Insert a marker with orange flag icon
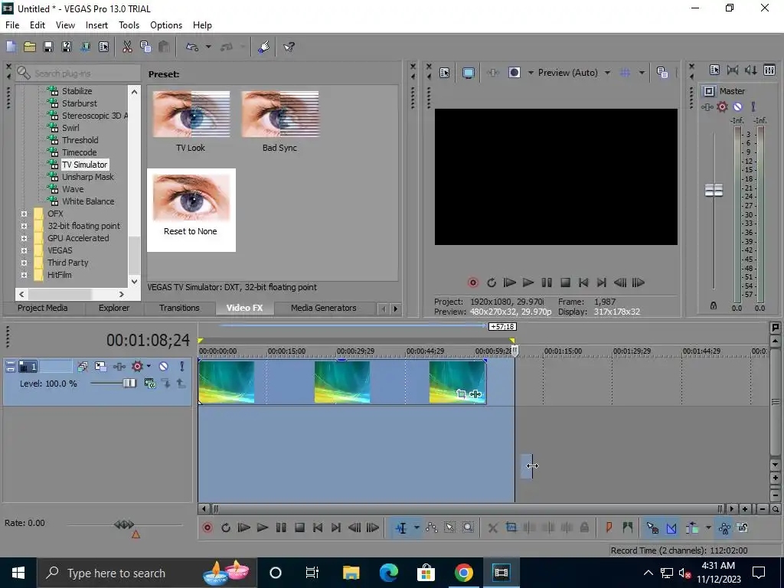 click(x=609, y=528)
